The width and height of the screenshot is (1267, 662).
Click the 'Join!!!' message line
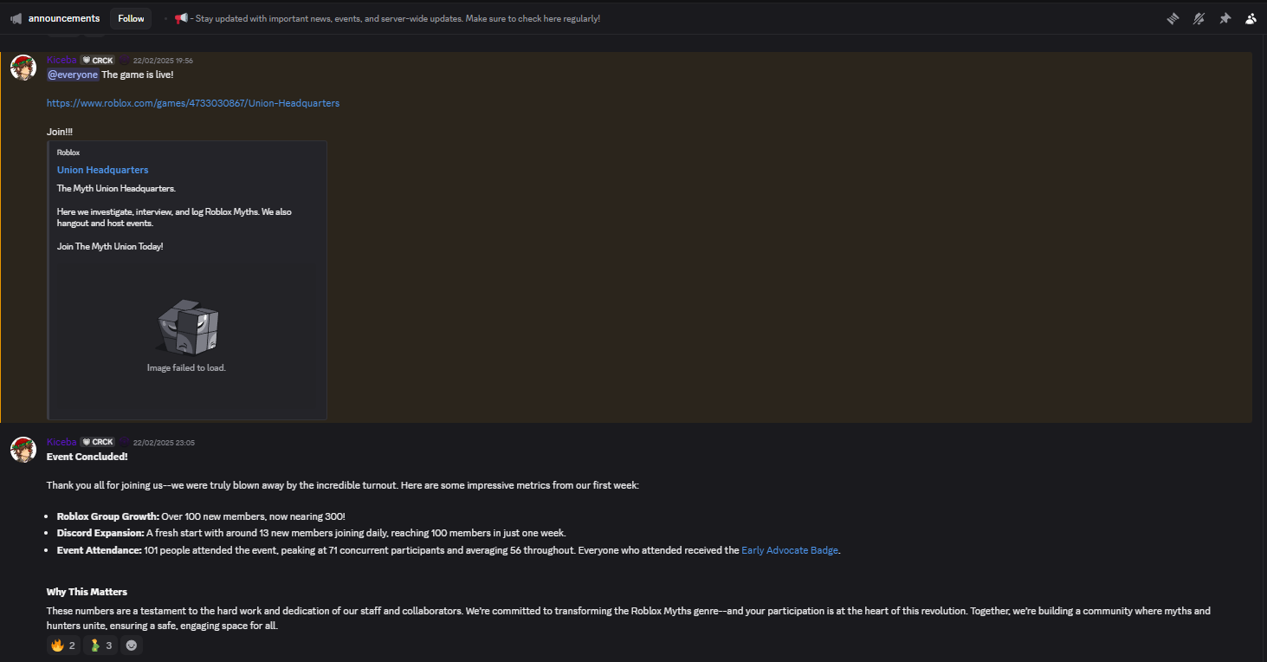tap(60, 132)
